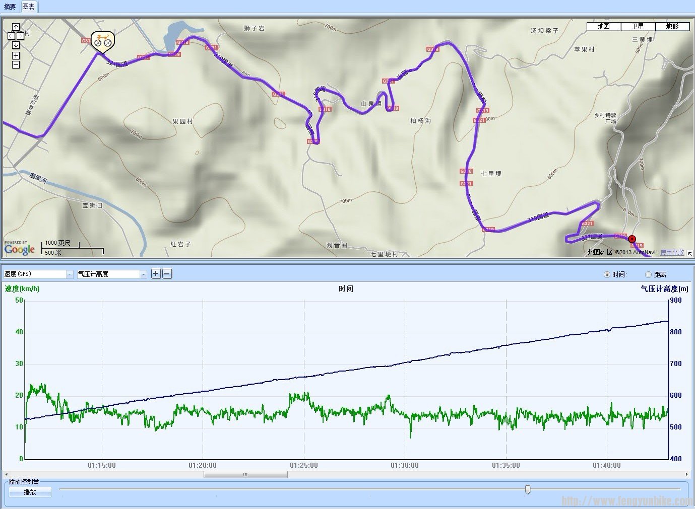
Task: Open the 气压计高度 dropdown
Action: pos(143,274)
